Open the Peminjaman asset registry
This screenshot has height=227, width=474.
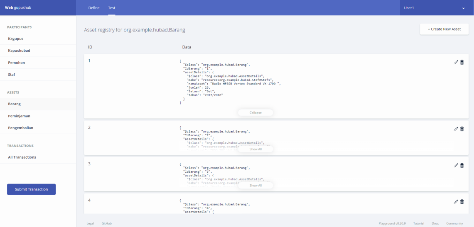click(x=19, y=116)
